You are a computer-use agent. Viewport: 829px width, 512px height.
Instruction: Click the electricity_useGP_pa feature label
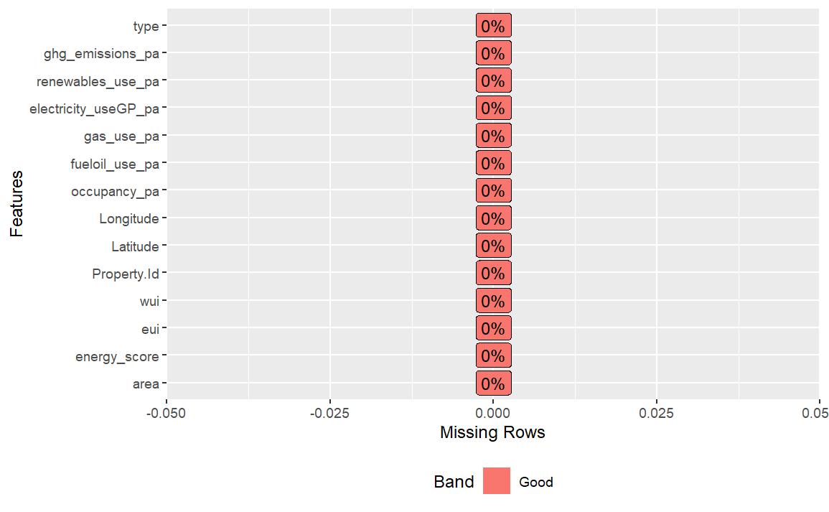coord(94,109)
